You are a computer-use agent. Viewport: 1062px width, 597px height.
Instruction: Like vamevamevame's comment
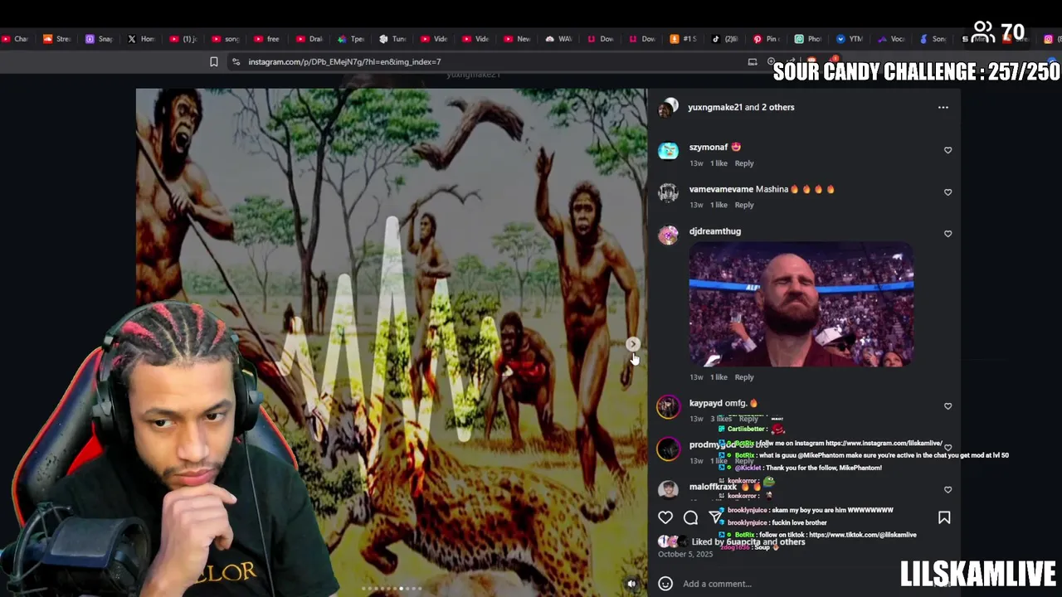pos(948,192)
